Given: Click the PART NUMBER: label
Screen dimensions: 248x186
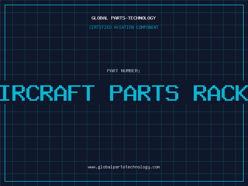Looking at the screenshot, I should 124,71.
